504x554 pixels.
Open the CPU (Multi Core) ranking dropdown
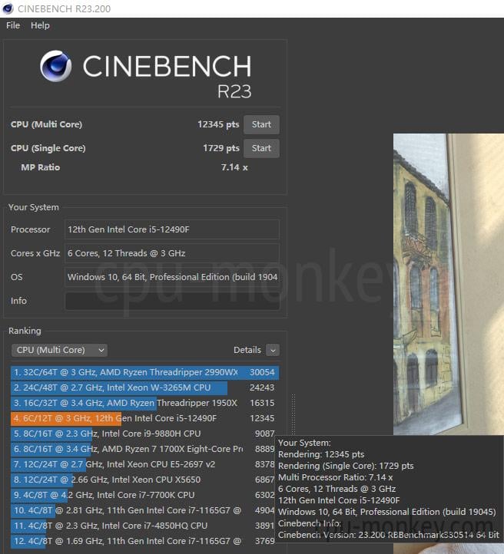59,350
